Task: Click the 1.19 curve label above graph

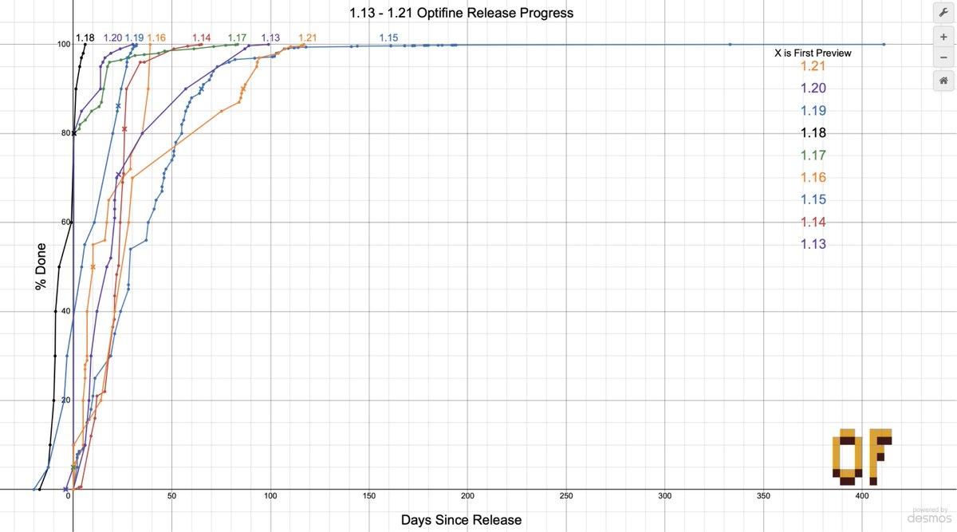Action: pyautogui.click(x=134, y=37)
